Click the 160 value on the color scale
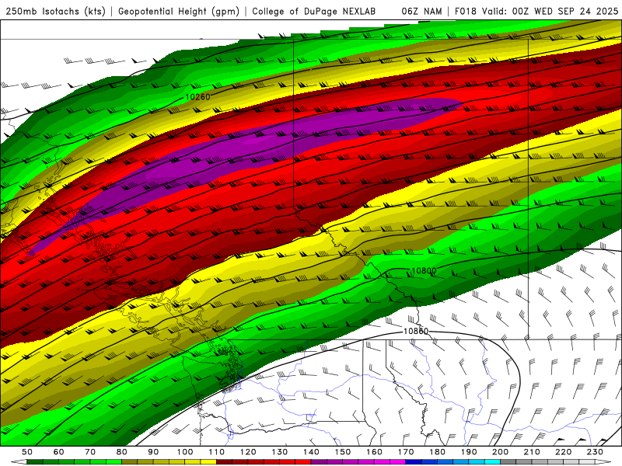 click(374, 452)
